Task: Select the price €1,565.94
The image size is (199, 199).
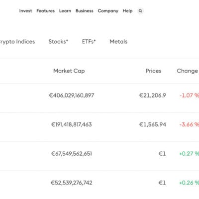Action: (152, 124)
